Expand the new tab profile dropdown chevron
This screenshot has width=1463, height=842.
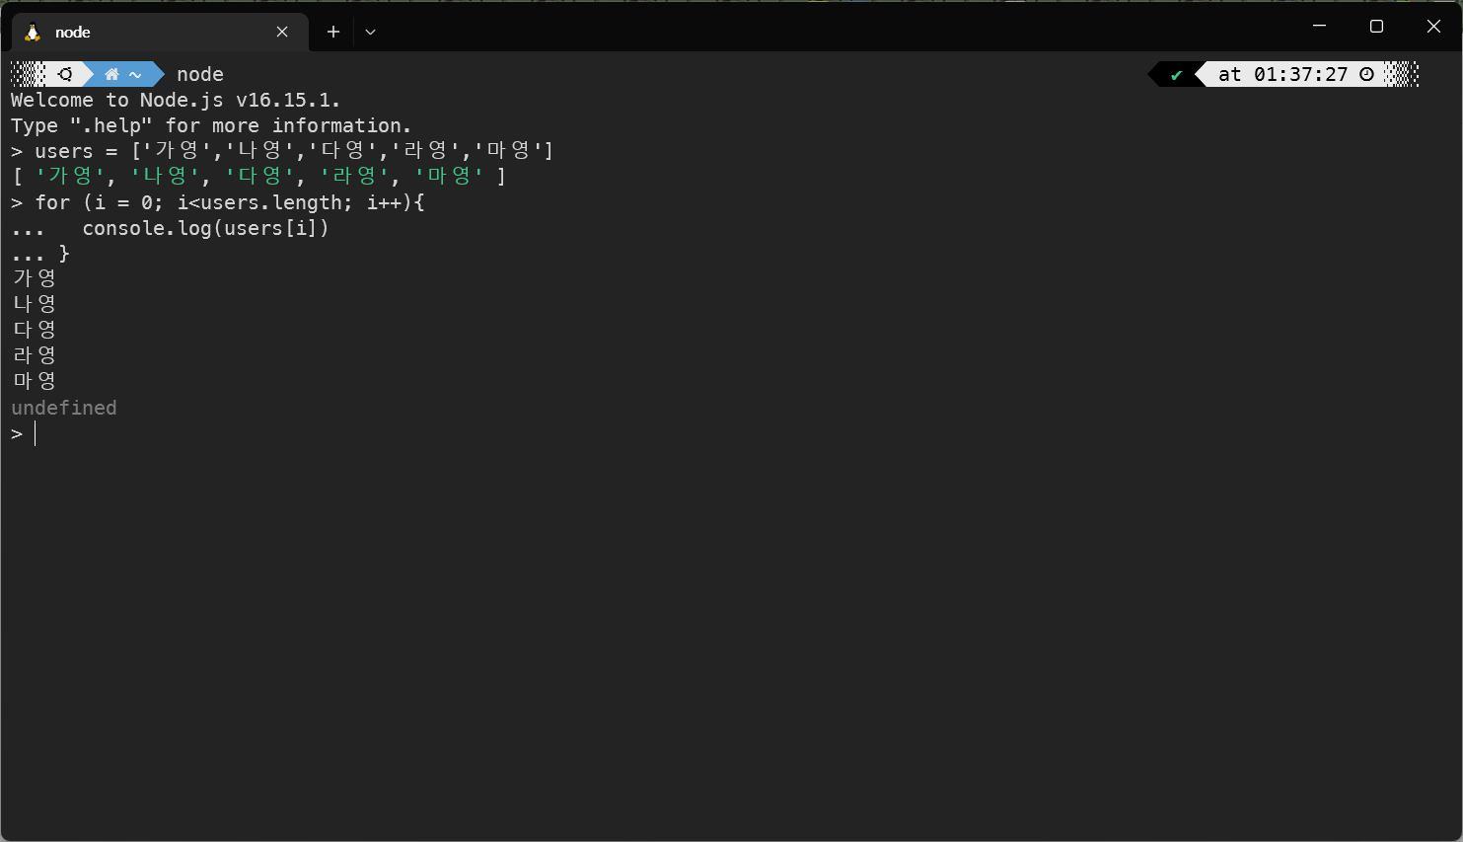[x=370, y=32]
